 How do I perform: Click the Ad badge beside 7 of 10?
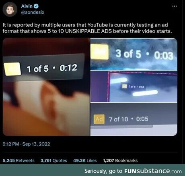coord(99,119)
